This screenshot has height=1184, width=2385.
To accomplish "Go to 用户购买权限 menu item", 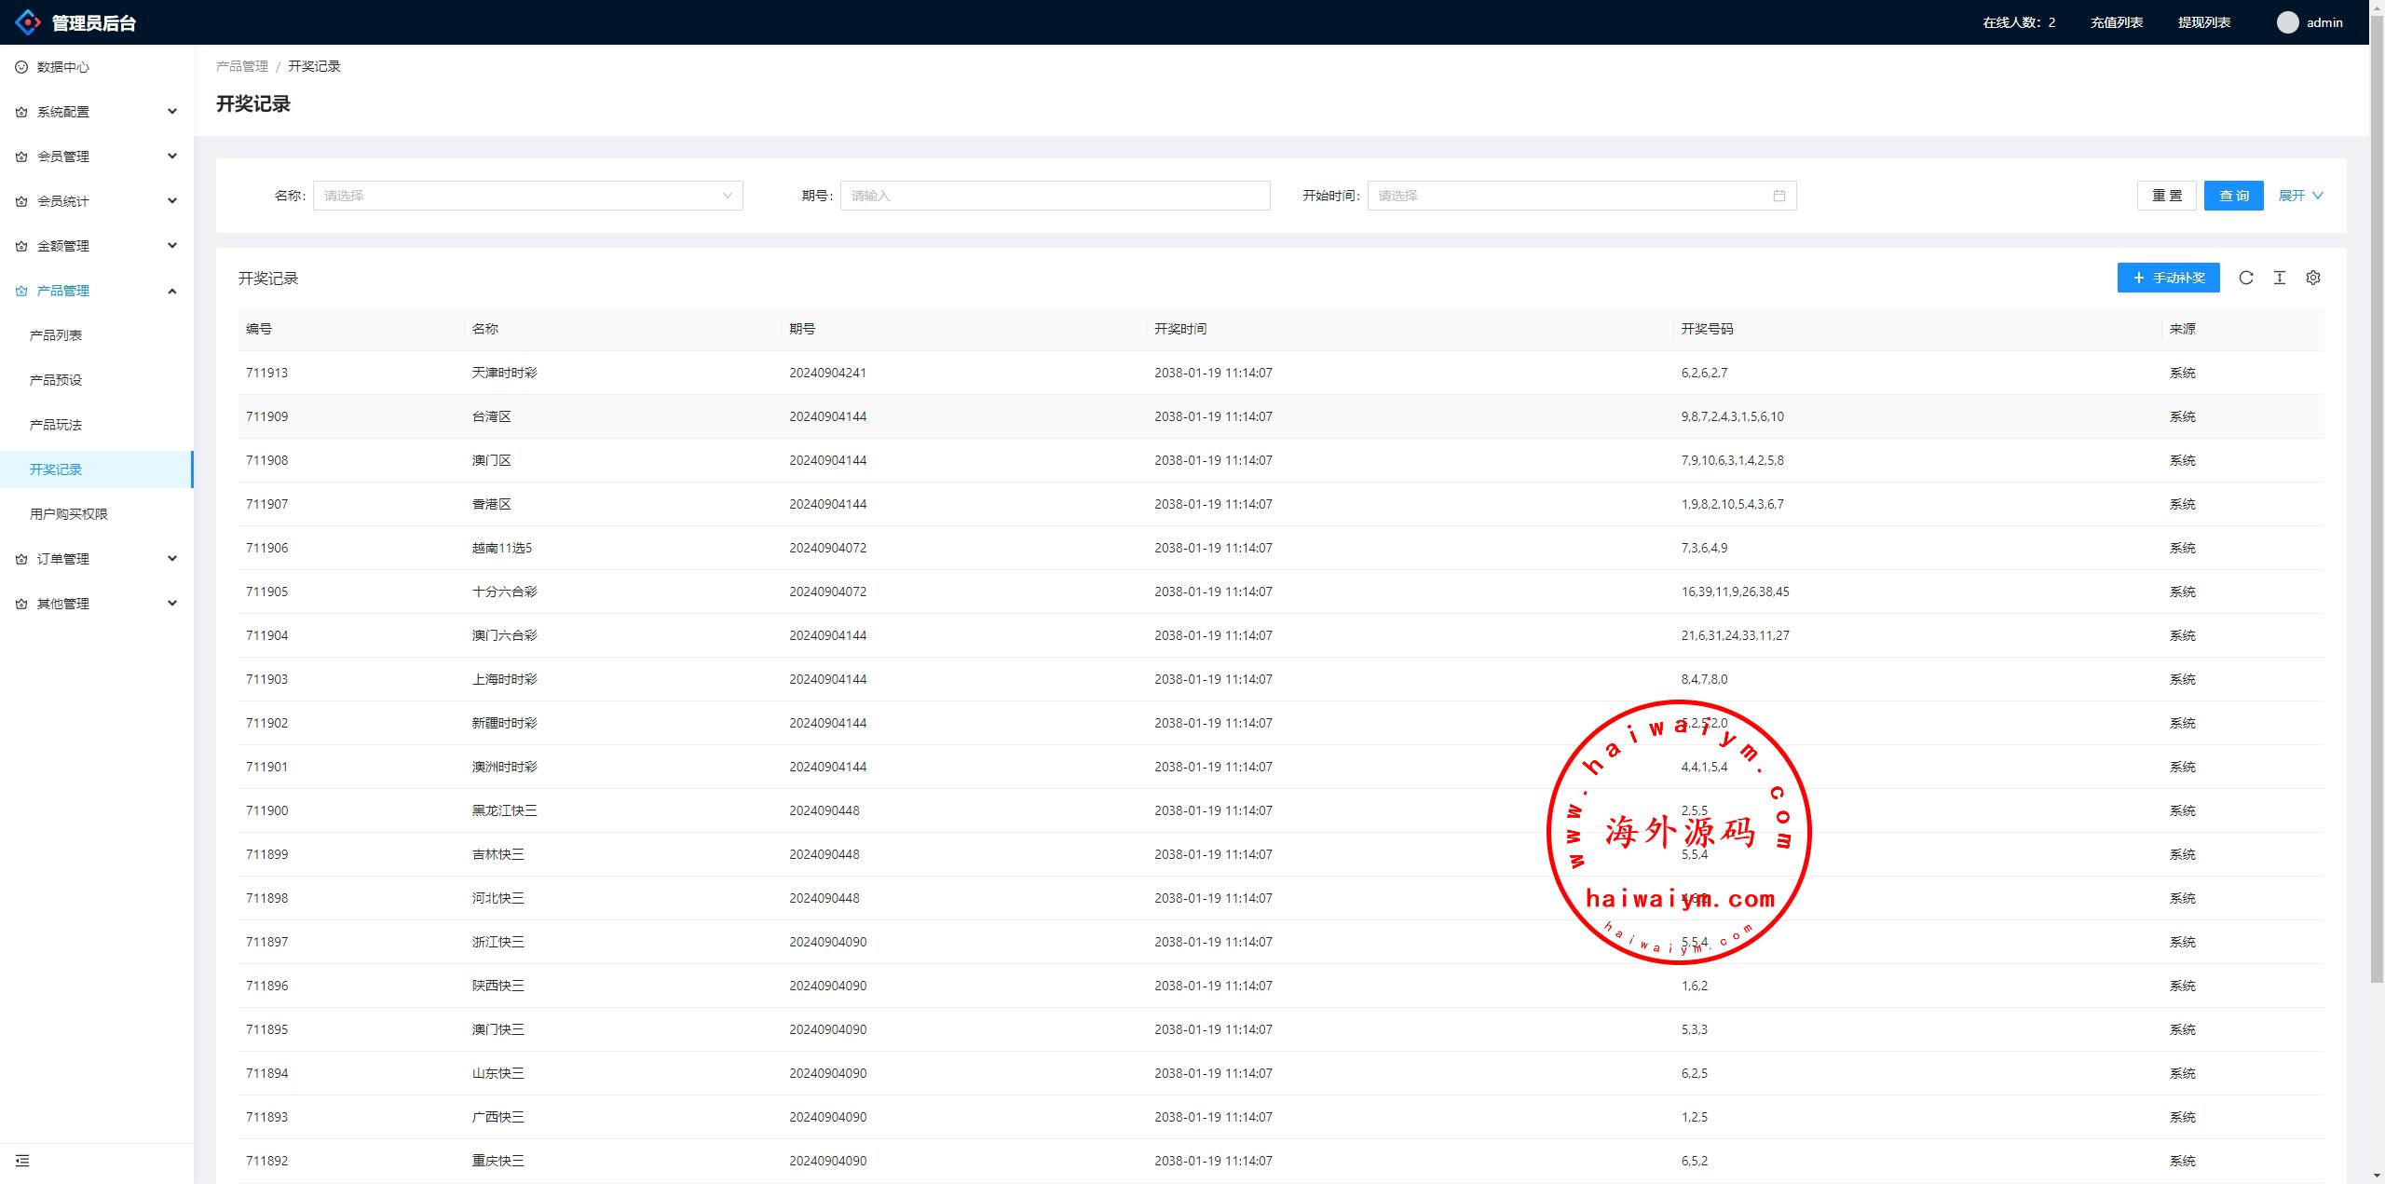I will pyautogui.click(x=69, y=514).
